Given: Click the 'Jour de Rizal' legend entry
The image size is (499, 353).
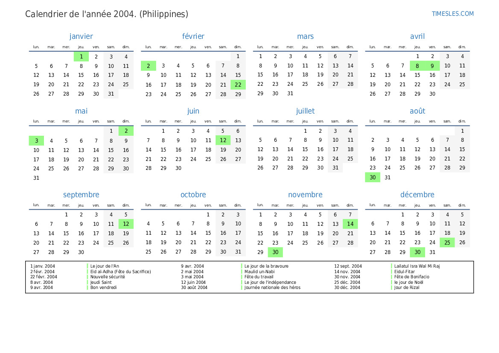Looking at the screenshot, I should [x=407, y=288].
